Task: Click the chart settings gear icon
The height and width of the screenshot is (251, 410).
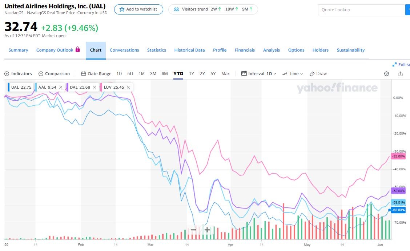Action: click(x=386, y=74)
